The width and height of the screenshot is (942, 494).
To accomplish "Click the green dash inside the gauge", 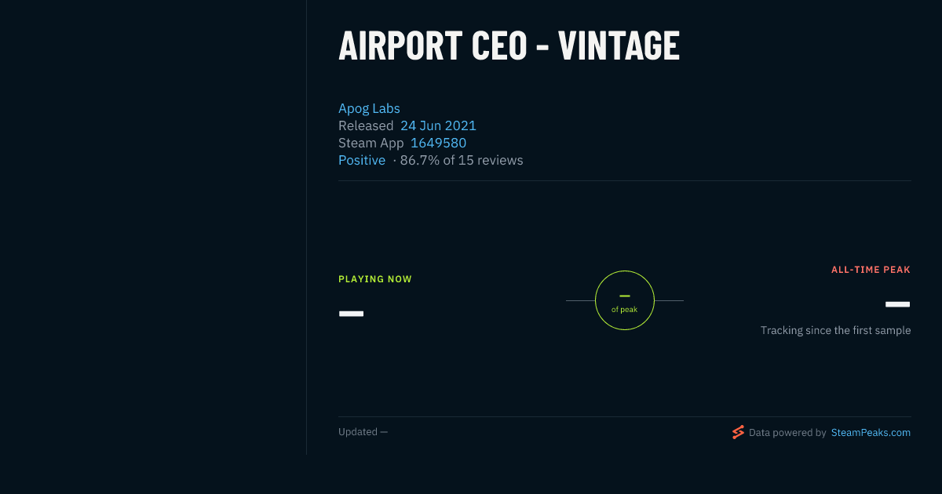I will tap(625, 296).
